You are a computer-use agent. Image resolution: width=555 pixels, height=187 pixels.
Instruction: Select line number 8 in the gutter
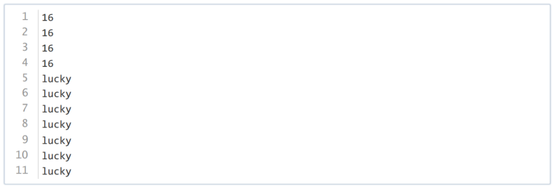coord(25,124)
